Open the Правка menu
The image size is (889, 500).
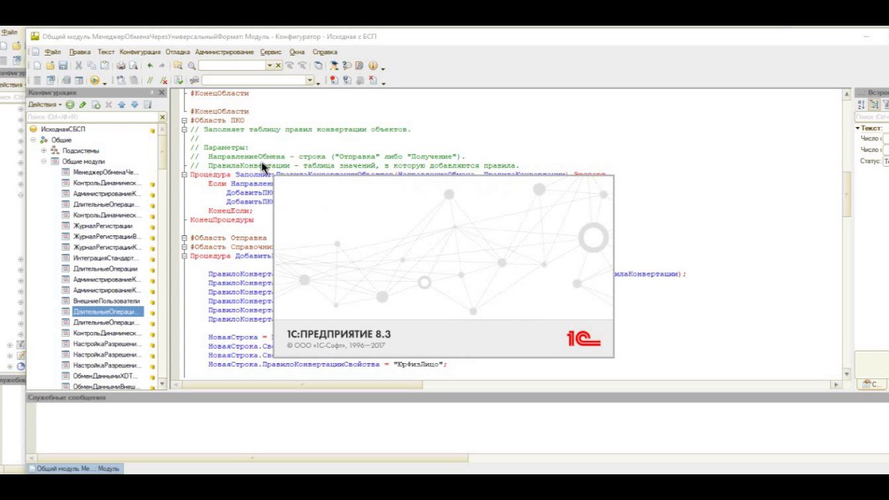click(x=80, y=51)
